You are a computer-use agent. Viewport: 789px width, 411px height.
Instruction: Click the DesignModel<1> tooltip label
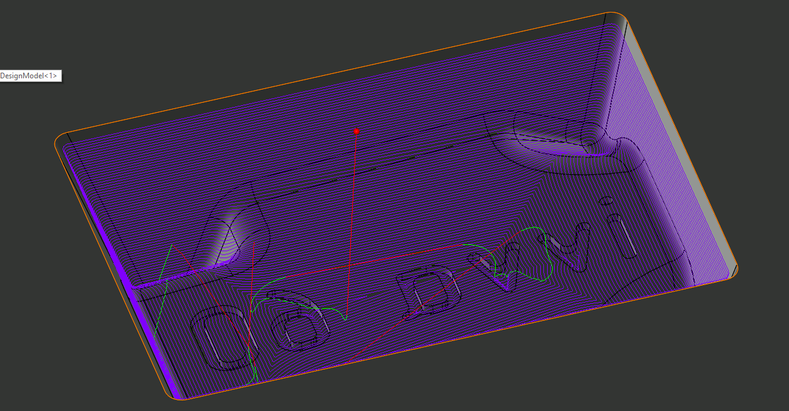pos(29,76)
